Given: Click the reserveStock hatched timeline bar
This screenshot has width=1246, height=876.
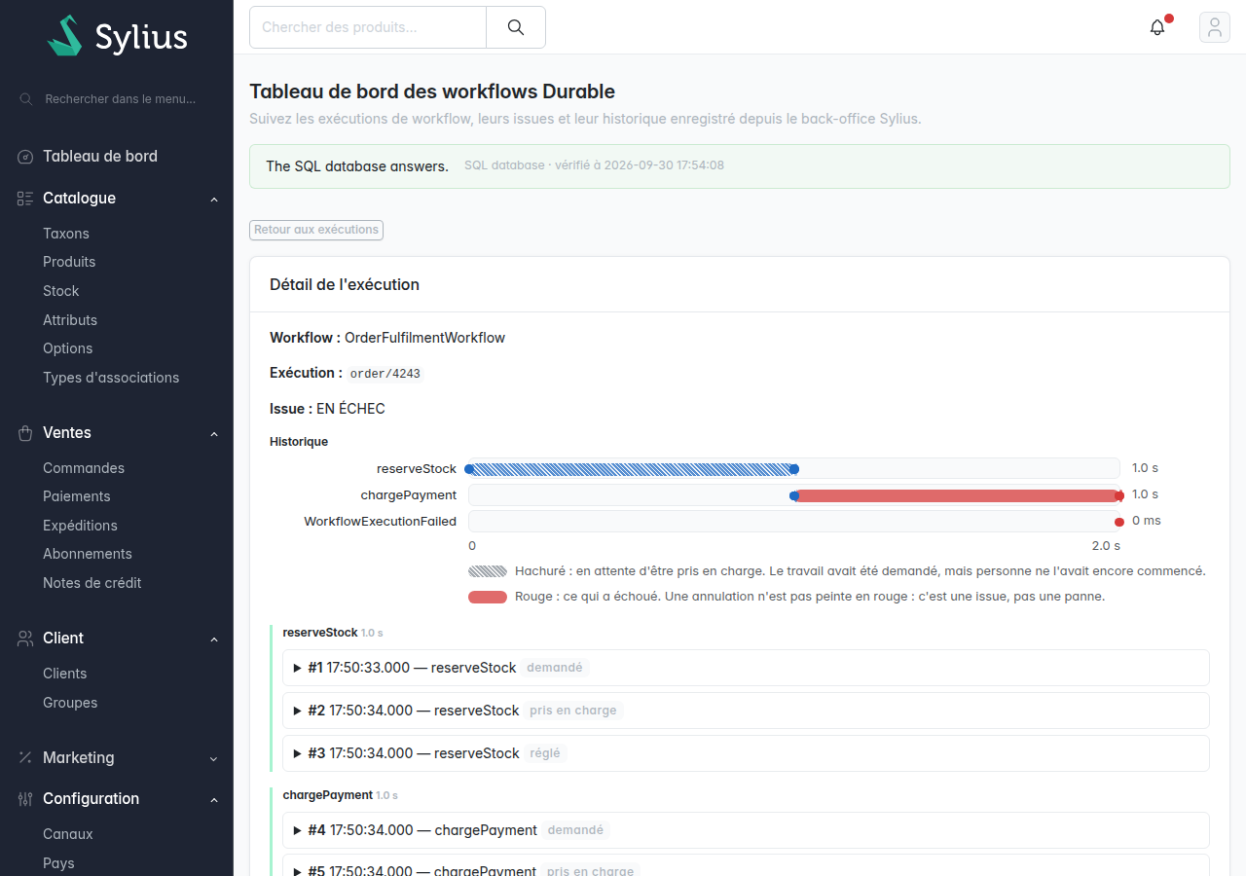Looking at the screenshot, I should (632, 469).
